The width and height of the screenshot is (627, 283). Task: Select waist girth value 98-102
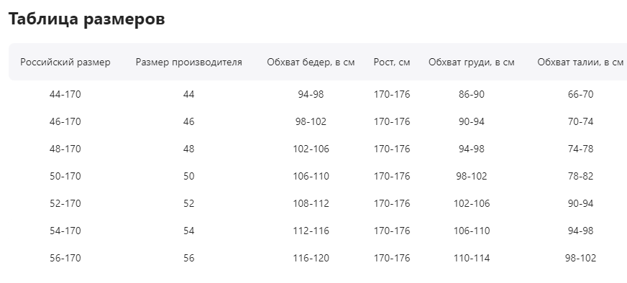[x=580, y=258]
